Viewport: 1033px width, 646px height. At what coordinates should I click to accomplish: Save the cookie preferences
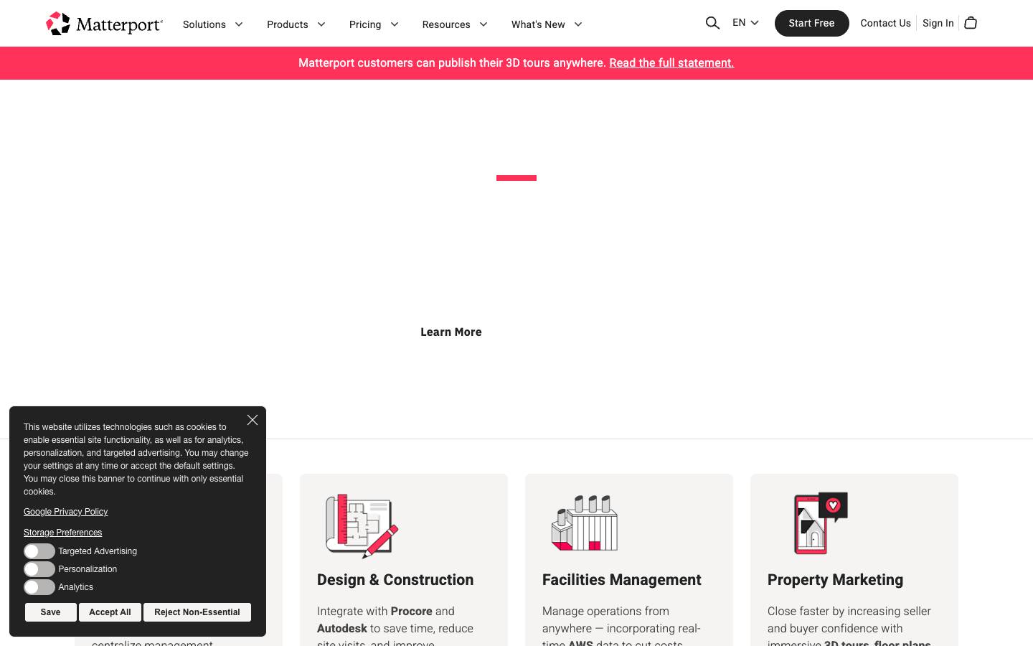[50, 612]
